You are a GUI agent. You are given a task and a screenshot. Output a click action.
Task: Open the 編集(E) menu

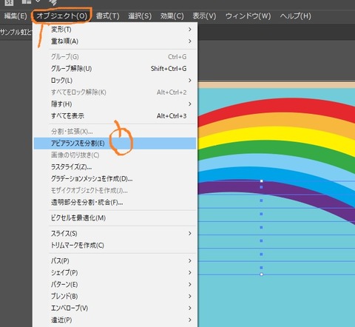(x=16, y=16)
